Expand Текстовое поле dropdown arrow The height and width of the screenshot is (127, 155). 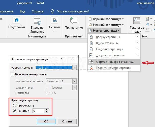point(141,32)
